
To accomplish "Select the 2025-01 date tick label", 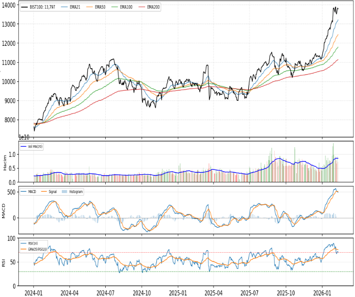I will (178, 293).
